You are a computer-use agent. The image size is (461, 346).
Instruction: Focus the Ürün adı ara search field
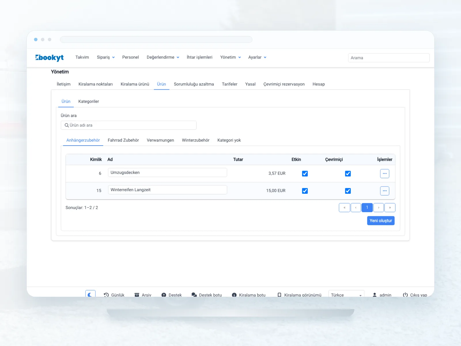click(x=129, y=125)
